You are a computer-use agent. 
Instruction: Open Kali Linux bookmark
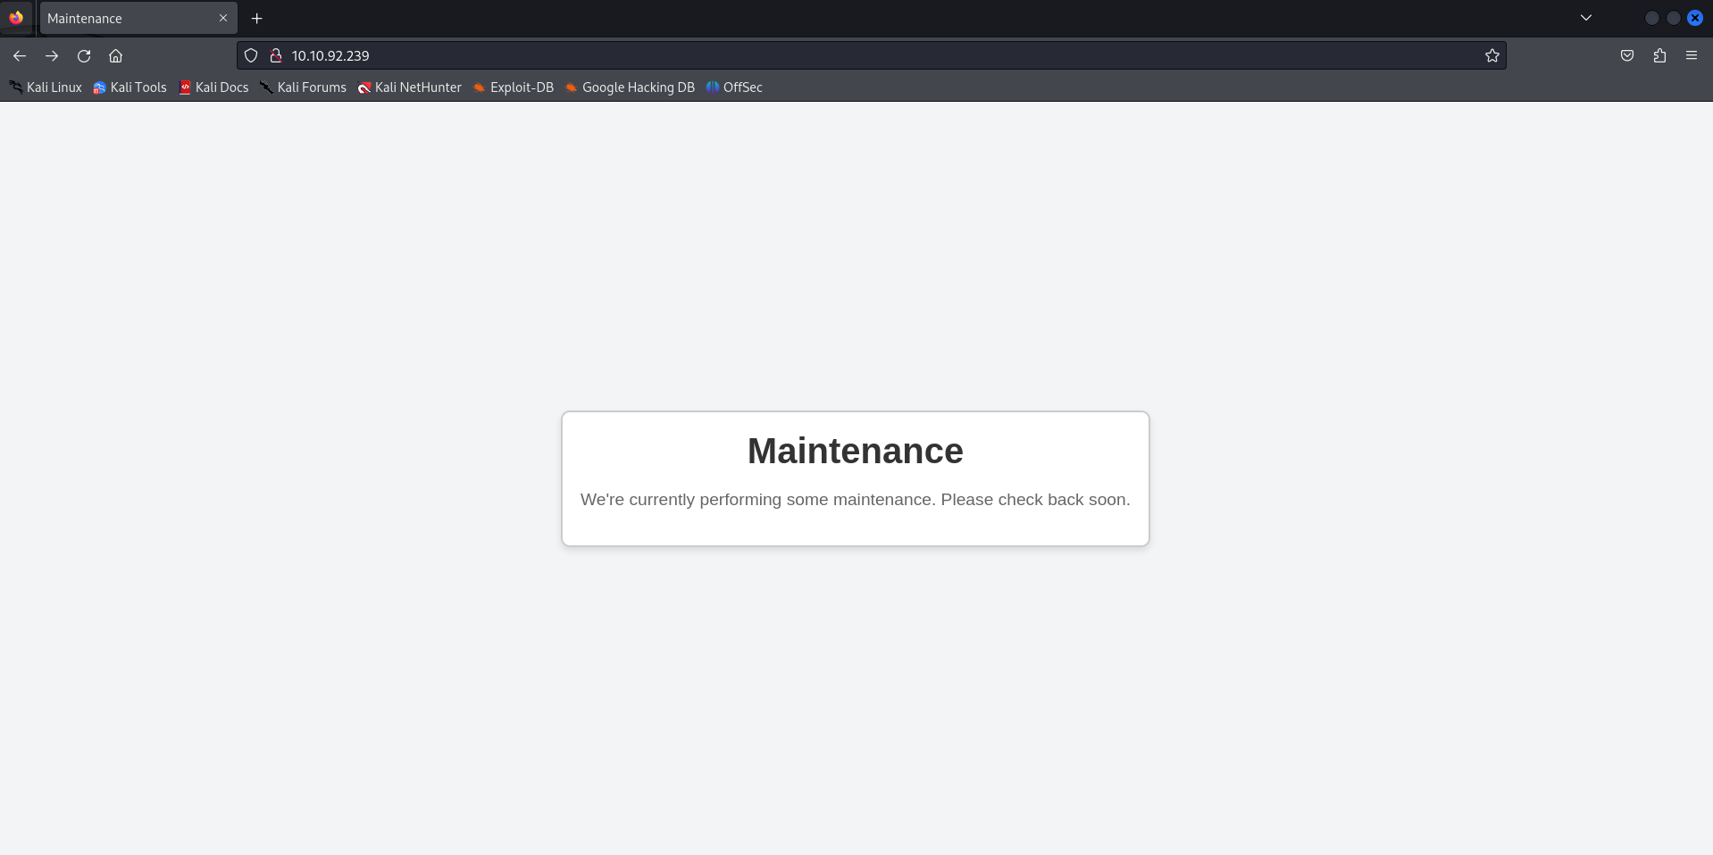[x=46, y=87]
